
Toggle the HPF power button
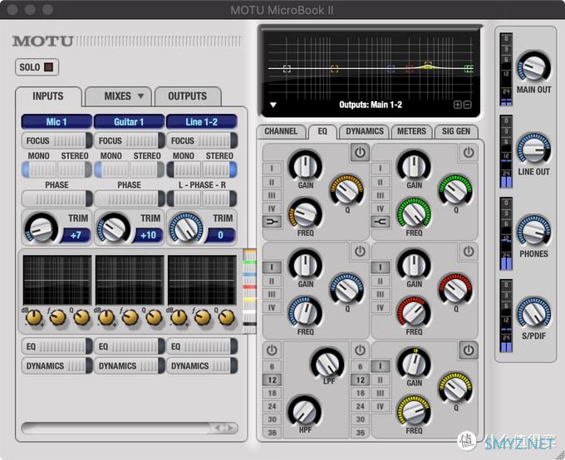(x=272, y=350)
